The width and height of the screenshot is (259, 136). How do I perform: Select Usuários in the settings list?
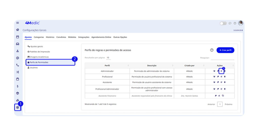[x=34, y=68]
